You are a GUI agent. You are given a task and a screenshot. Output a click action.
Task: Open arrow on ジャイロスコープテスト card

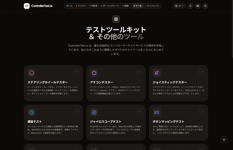pos(139,111)
